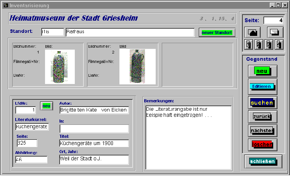The height and width of the screenshot is (176, 290).
Task: Click the page 2 icon button
Action: pyautogui.click(x=259, y=45)
